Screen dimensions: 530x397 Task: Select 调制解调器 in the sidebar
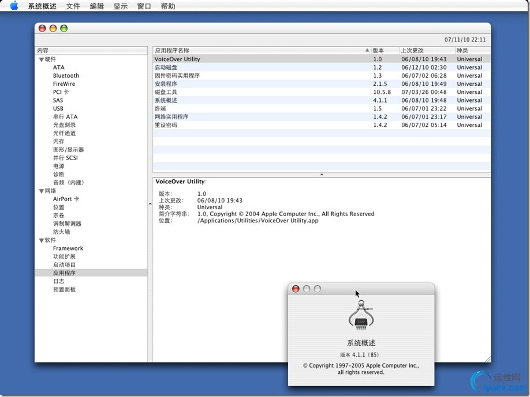click(x=67, y=224)
